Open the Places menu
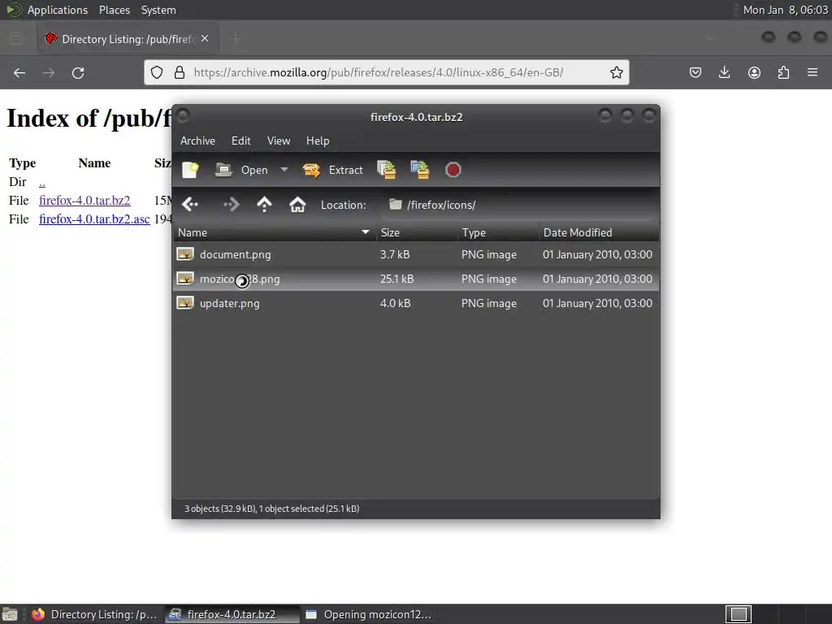This screenshot has height=624, width=832. click(x=114, y=10)
